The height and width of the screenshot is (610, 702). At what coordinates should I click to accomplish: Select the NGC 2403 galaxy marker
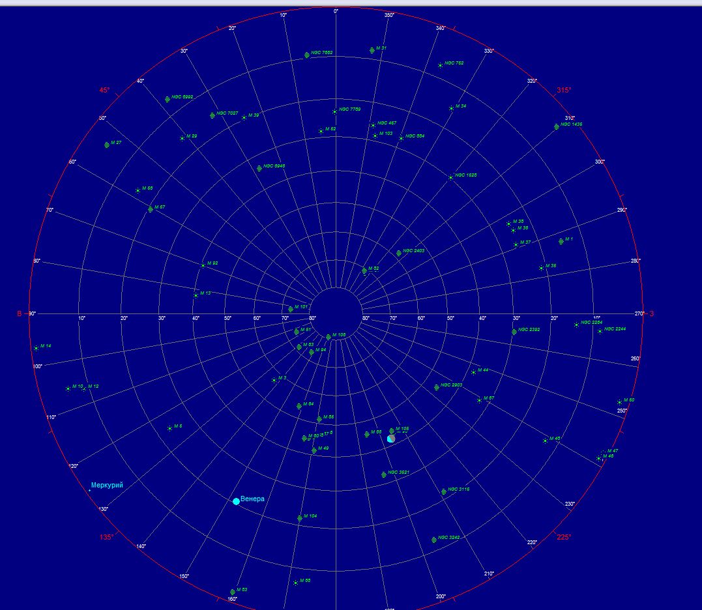click(399, 253)
